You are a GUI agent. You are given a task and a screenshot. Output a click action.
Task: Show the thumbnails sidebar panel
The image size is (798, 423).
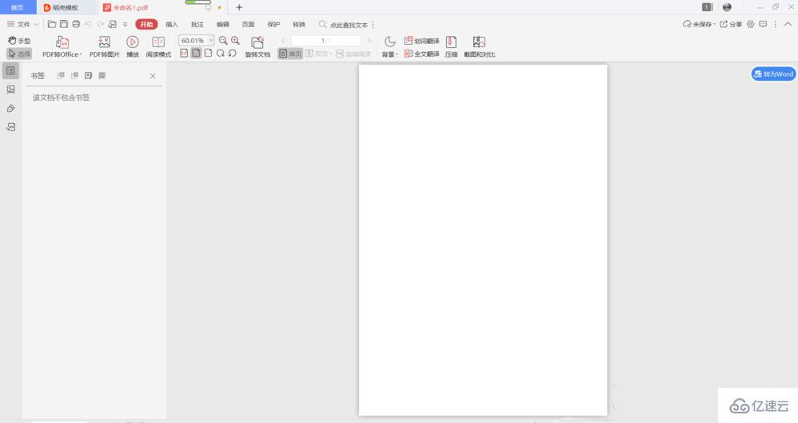point(11,90)
